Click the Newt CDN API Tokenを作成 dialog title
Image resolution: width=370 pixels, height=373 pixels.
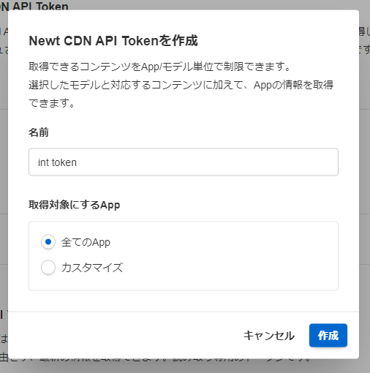tap(113, 40)
